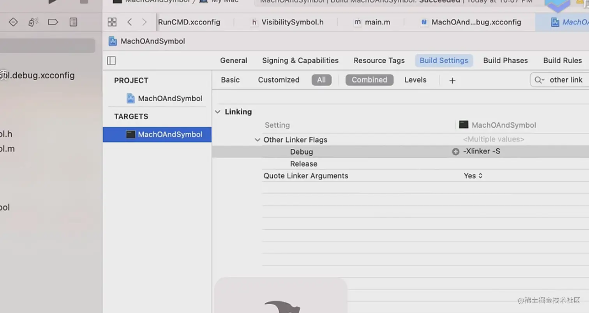Viewport: 589px width, 313px height.
Task: Select MachOAndSymbol under PROJECT
Action: click(164, 98)
